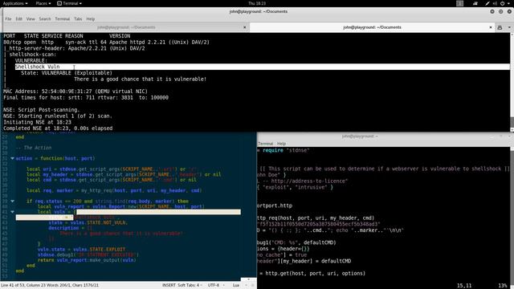Viewport: 514px width, 289px height.
Task: Open the Terminal app menu in top panel
Action: [70, 3]
